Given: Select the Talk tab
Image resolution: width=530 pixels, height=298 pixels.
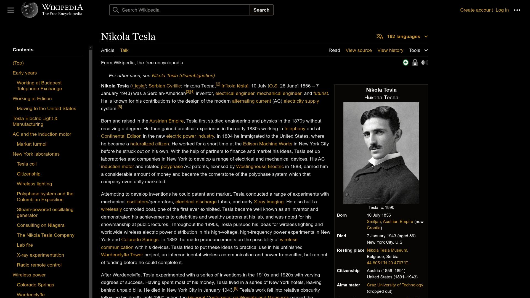Looking at the screenshot, I should (x=124, y=50).
